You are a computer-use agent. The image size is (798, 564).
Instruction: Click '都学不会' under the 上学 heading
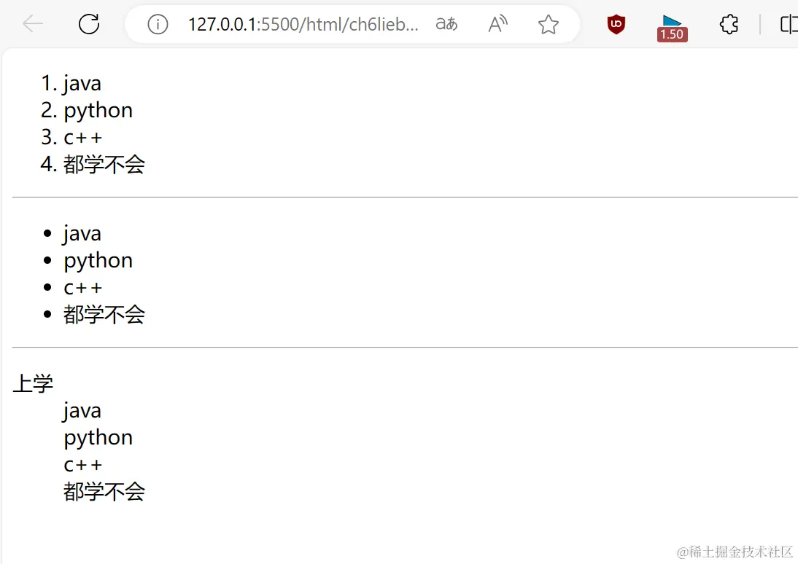tap(104, 491)
